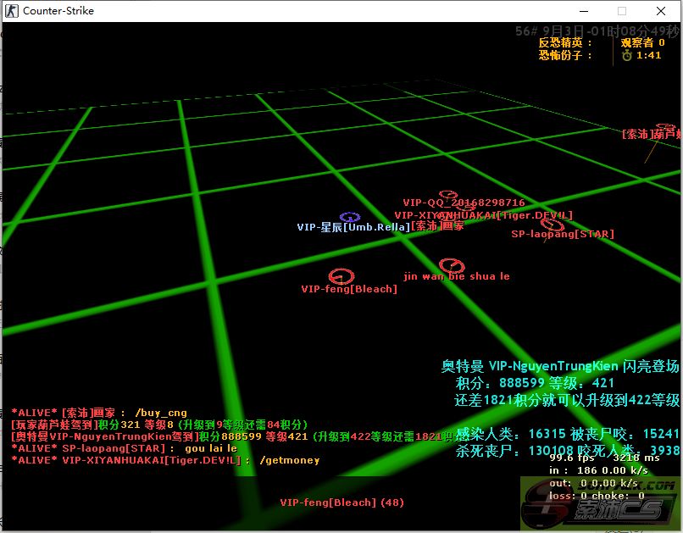
Task: Click the "3216 ms" ping readout
Action: [x=636, y=458]
